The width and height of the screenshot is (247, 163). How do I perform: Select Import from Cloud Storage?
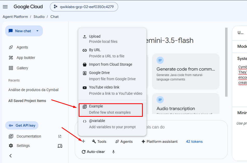[x=112, y=64]
